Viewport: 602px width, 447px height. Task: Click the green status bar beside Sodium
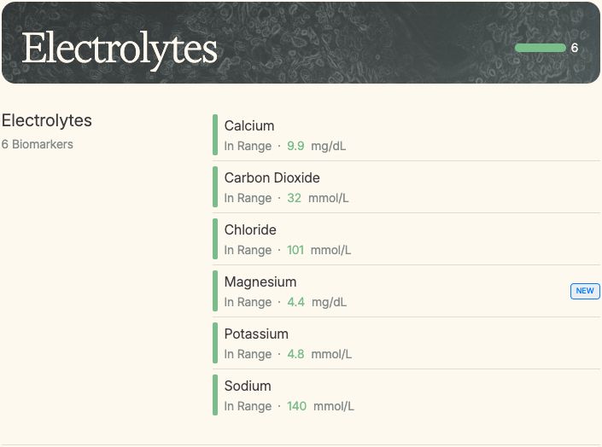pyautogui.click(x=215, y=395)
